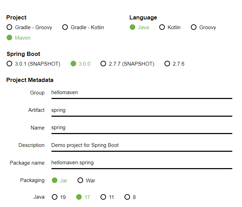
Task: Click the Group field with hellomaven
Action: (142, 93)
